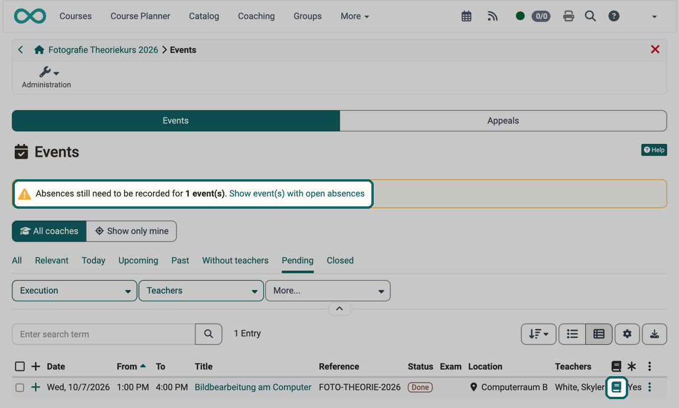Switch to list view layout

pyautogui.click(x=572, y=334)
